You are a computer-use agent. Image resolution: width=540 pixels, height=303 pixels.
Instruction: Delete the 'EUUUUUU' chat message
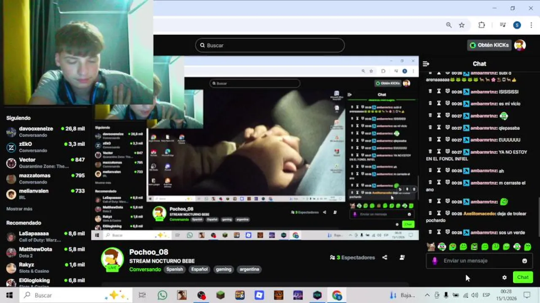click(430, 139)
